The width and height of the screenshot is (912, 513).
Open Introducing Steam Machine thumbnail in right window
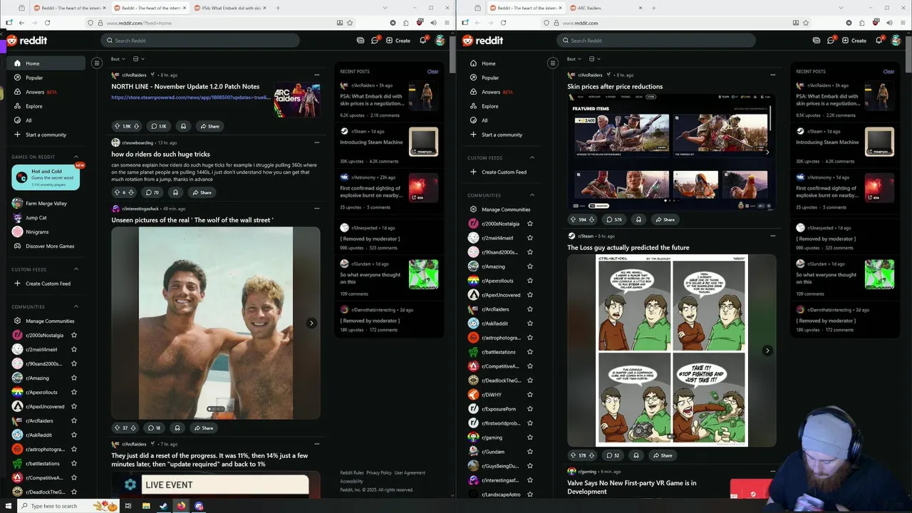[879, 142]
